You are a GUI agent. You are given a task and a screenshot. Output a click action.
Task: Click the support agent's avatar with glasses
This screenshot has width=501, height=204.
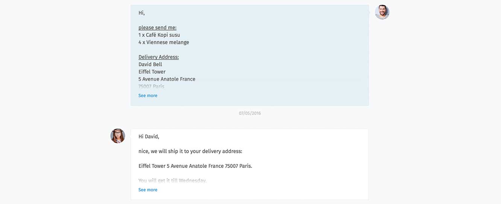[x=118, y=136]
